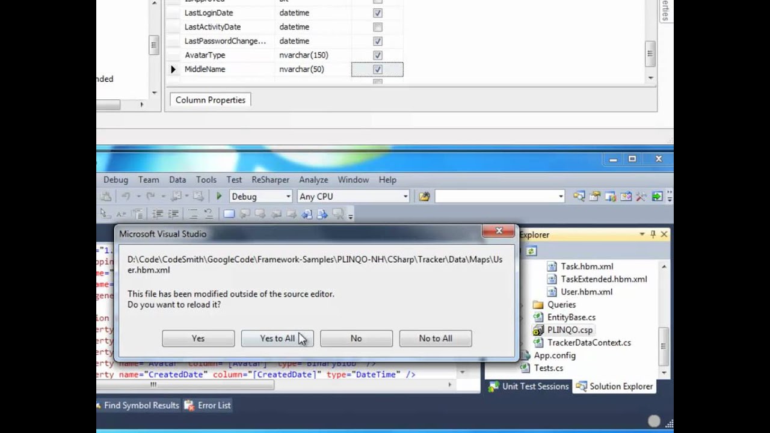Switch to the Find Symbol Results tab
The image size is (770, 433).
[x=138, y=405]
